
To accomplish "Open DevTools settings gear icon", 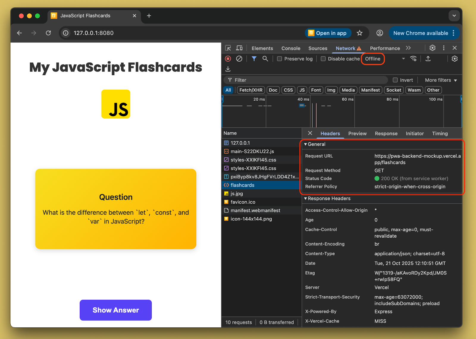I will pos(433,48).
